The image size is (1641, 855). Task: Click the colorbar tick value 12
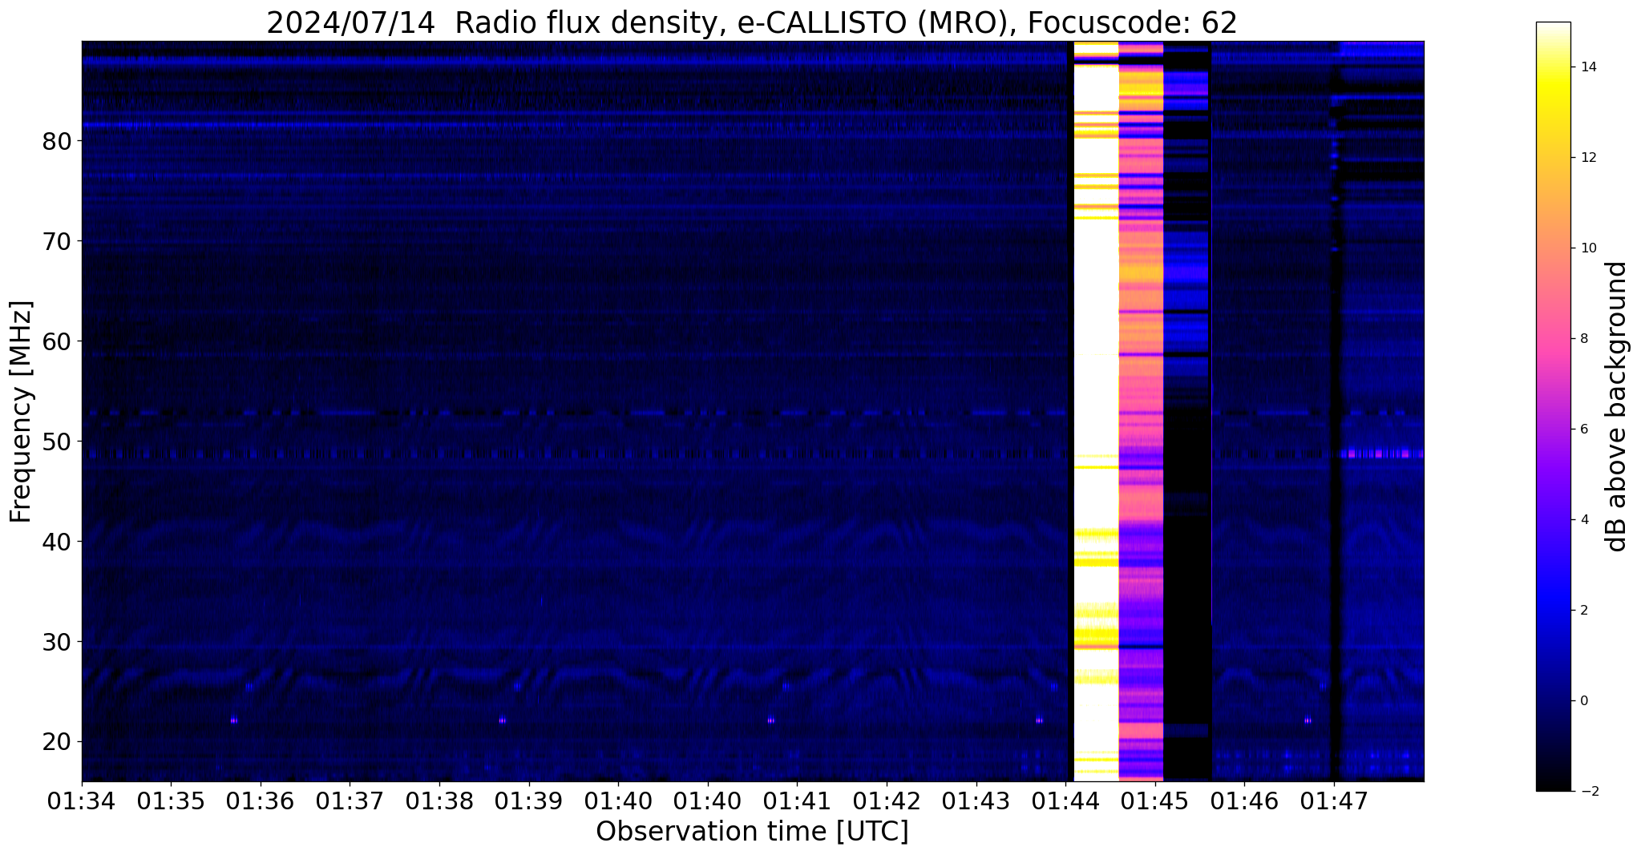click(x=1587, y=158)
